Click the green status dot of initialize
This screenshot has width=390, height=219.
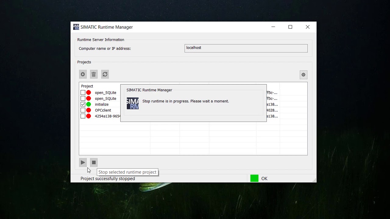pyautogui.click(x=88, y=104)
